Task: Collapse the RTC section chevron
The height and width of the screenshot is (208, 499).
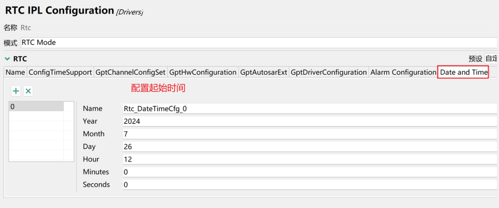Action: coord(7,59)
